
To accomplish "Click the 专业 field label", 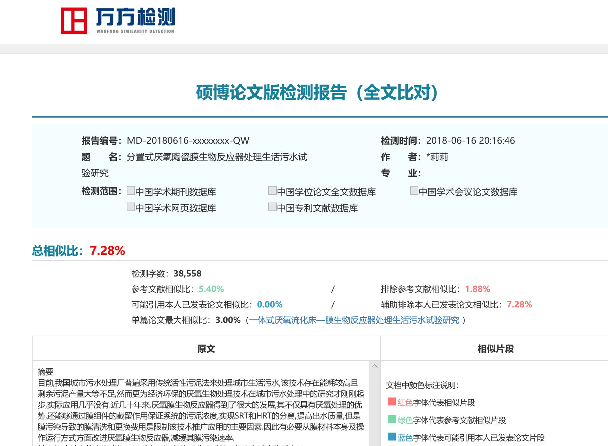I will (401, 173).
